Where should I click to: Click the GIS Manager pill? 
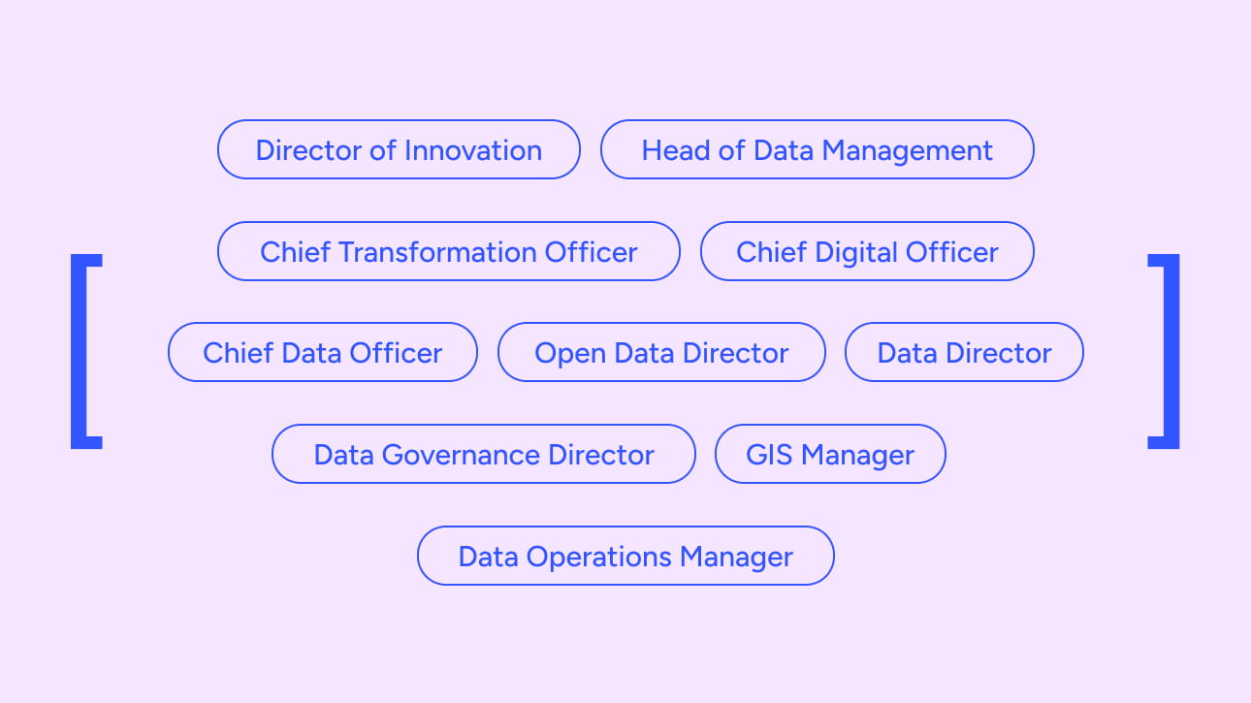click(x=830, y=455)
